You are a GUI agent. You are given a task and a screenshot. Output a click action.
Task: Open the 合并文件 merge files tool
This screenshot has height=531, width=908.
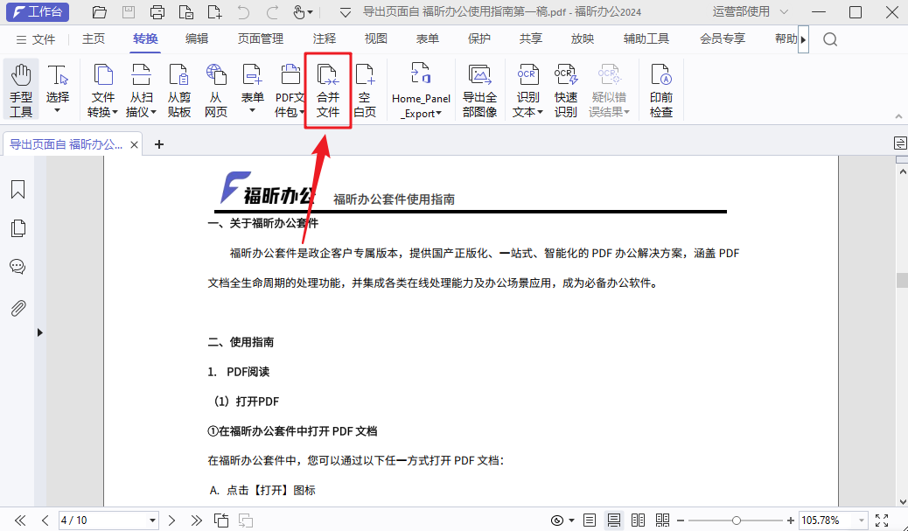tap(328, 90)
